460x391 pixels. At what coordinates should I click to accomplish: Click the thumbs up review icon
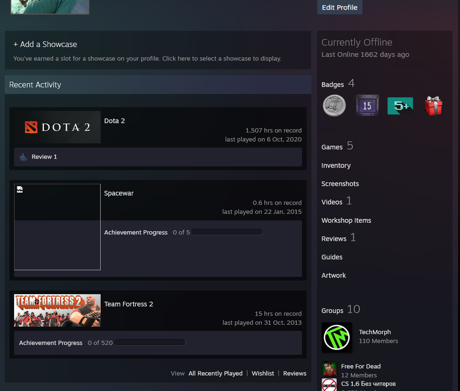coord(23,157)
